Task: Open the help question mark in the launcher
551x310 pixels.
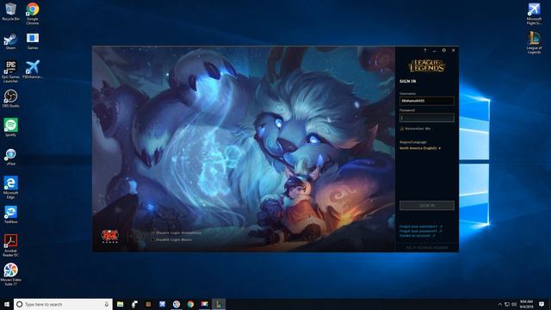Action: [x=424, y=51]
